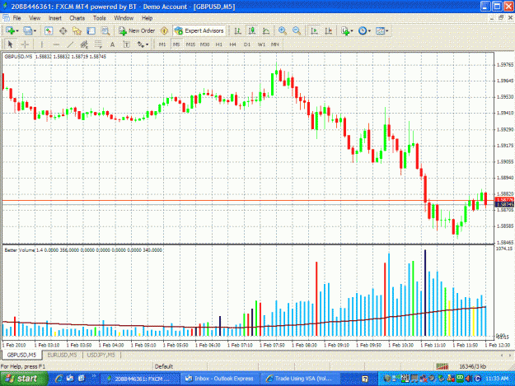Click the connection status bars indicator
This screenshot has width=515, height=386.
[442, 366]
